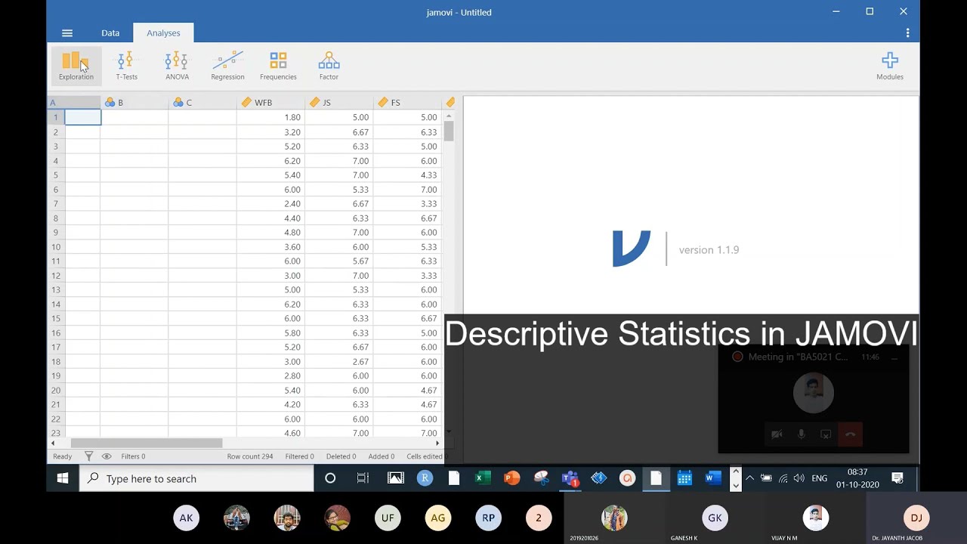967x544 pixels.
Task: Open the three-dot options menu
Action: (907, 33)
